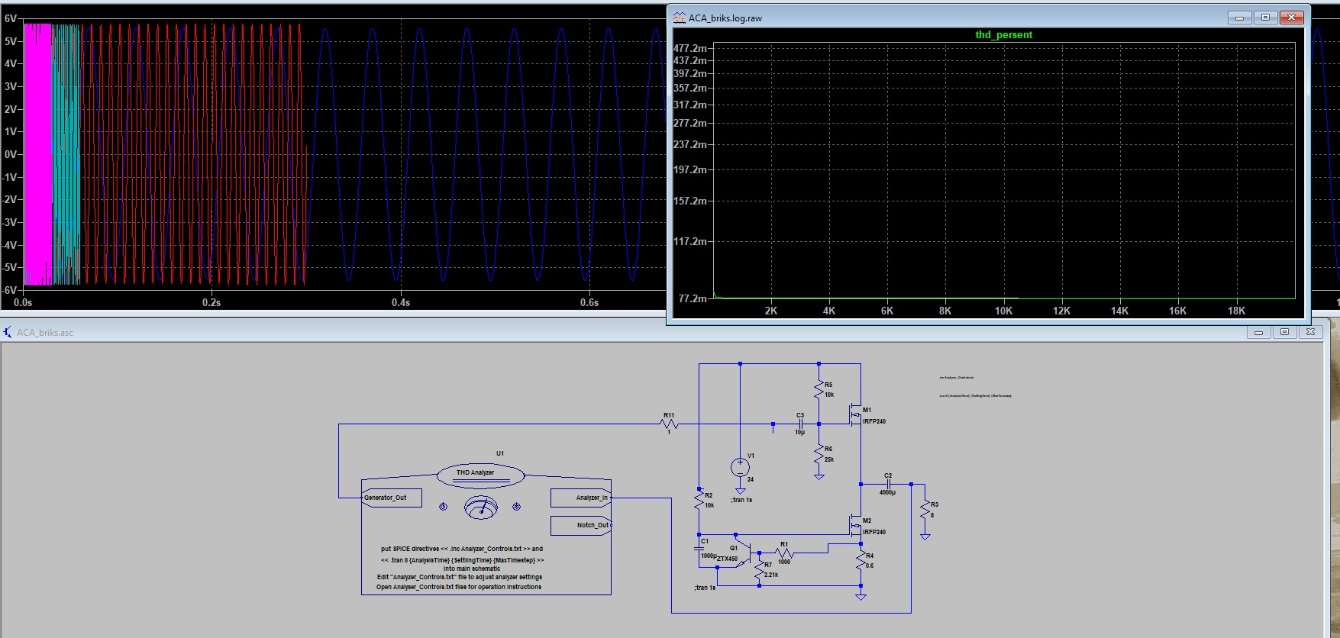
Task: Click the ACA_briks.log.raw title text
Action: (x=725, y=18)
